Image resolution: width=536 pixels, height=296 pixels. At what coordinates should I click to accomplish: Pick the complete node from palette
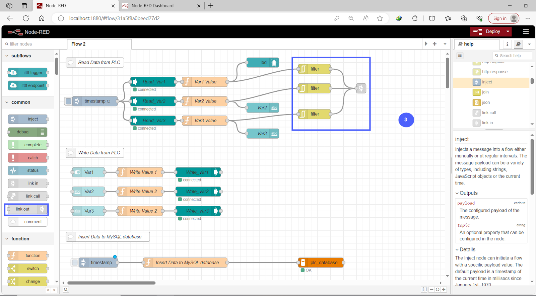(x=28, y=145)
